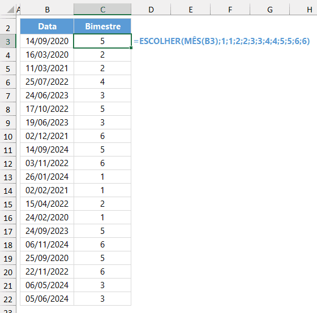317x313 pixels.
Task: Select row 22 header
Action: tap(8, 299)
